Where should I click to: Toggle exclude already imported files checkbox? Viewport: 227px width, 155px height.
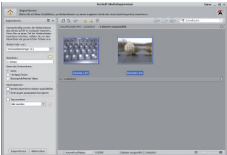coord(8,89)
